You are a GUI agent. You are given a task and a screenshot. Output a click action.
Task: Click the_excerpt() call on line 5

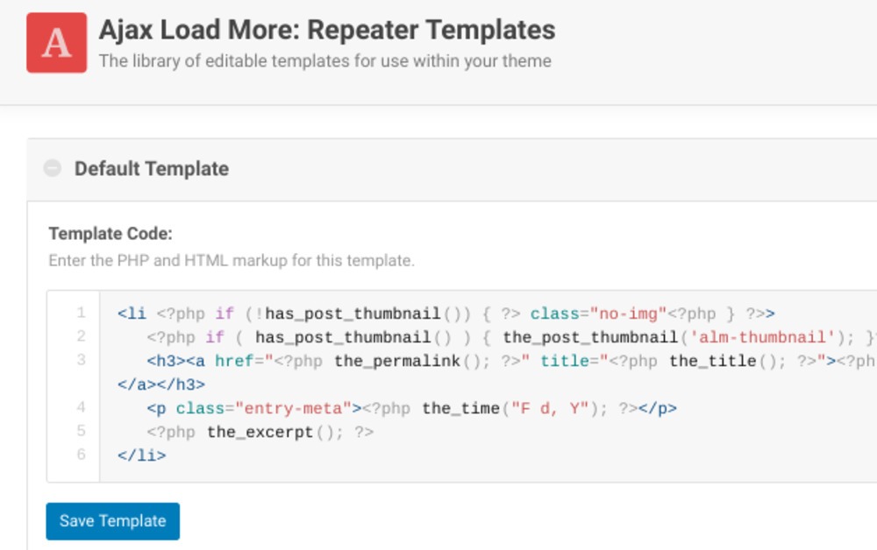(260, 432)
